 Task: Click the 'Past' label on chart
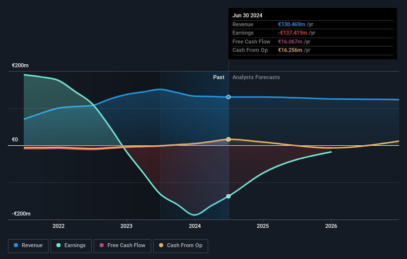click(219, 78)
